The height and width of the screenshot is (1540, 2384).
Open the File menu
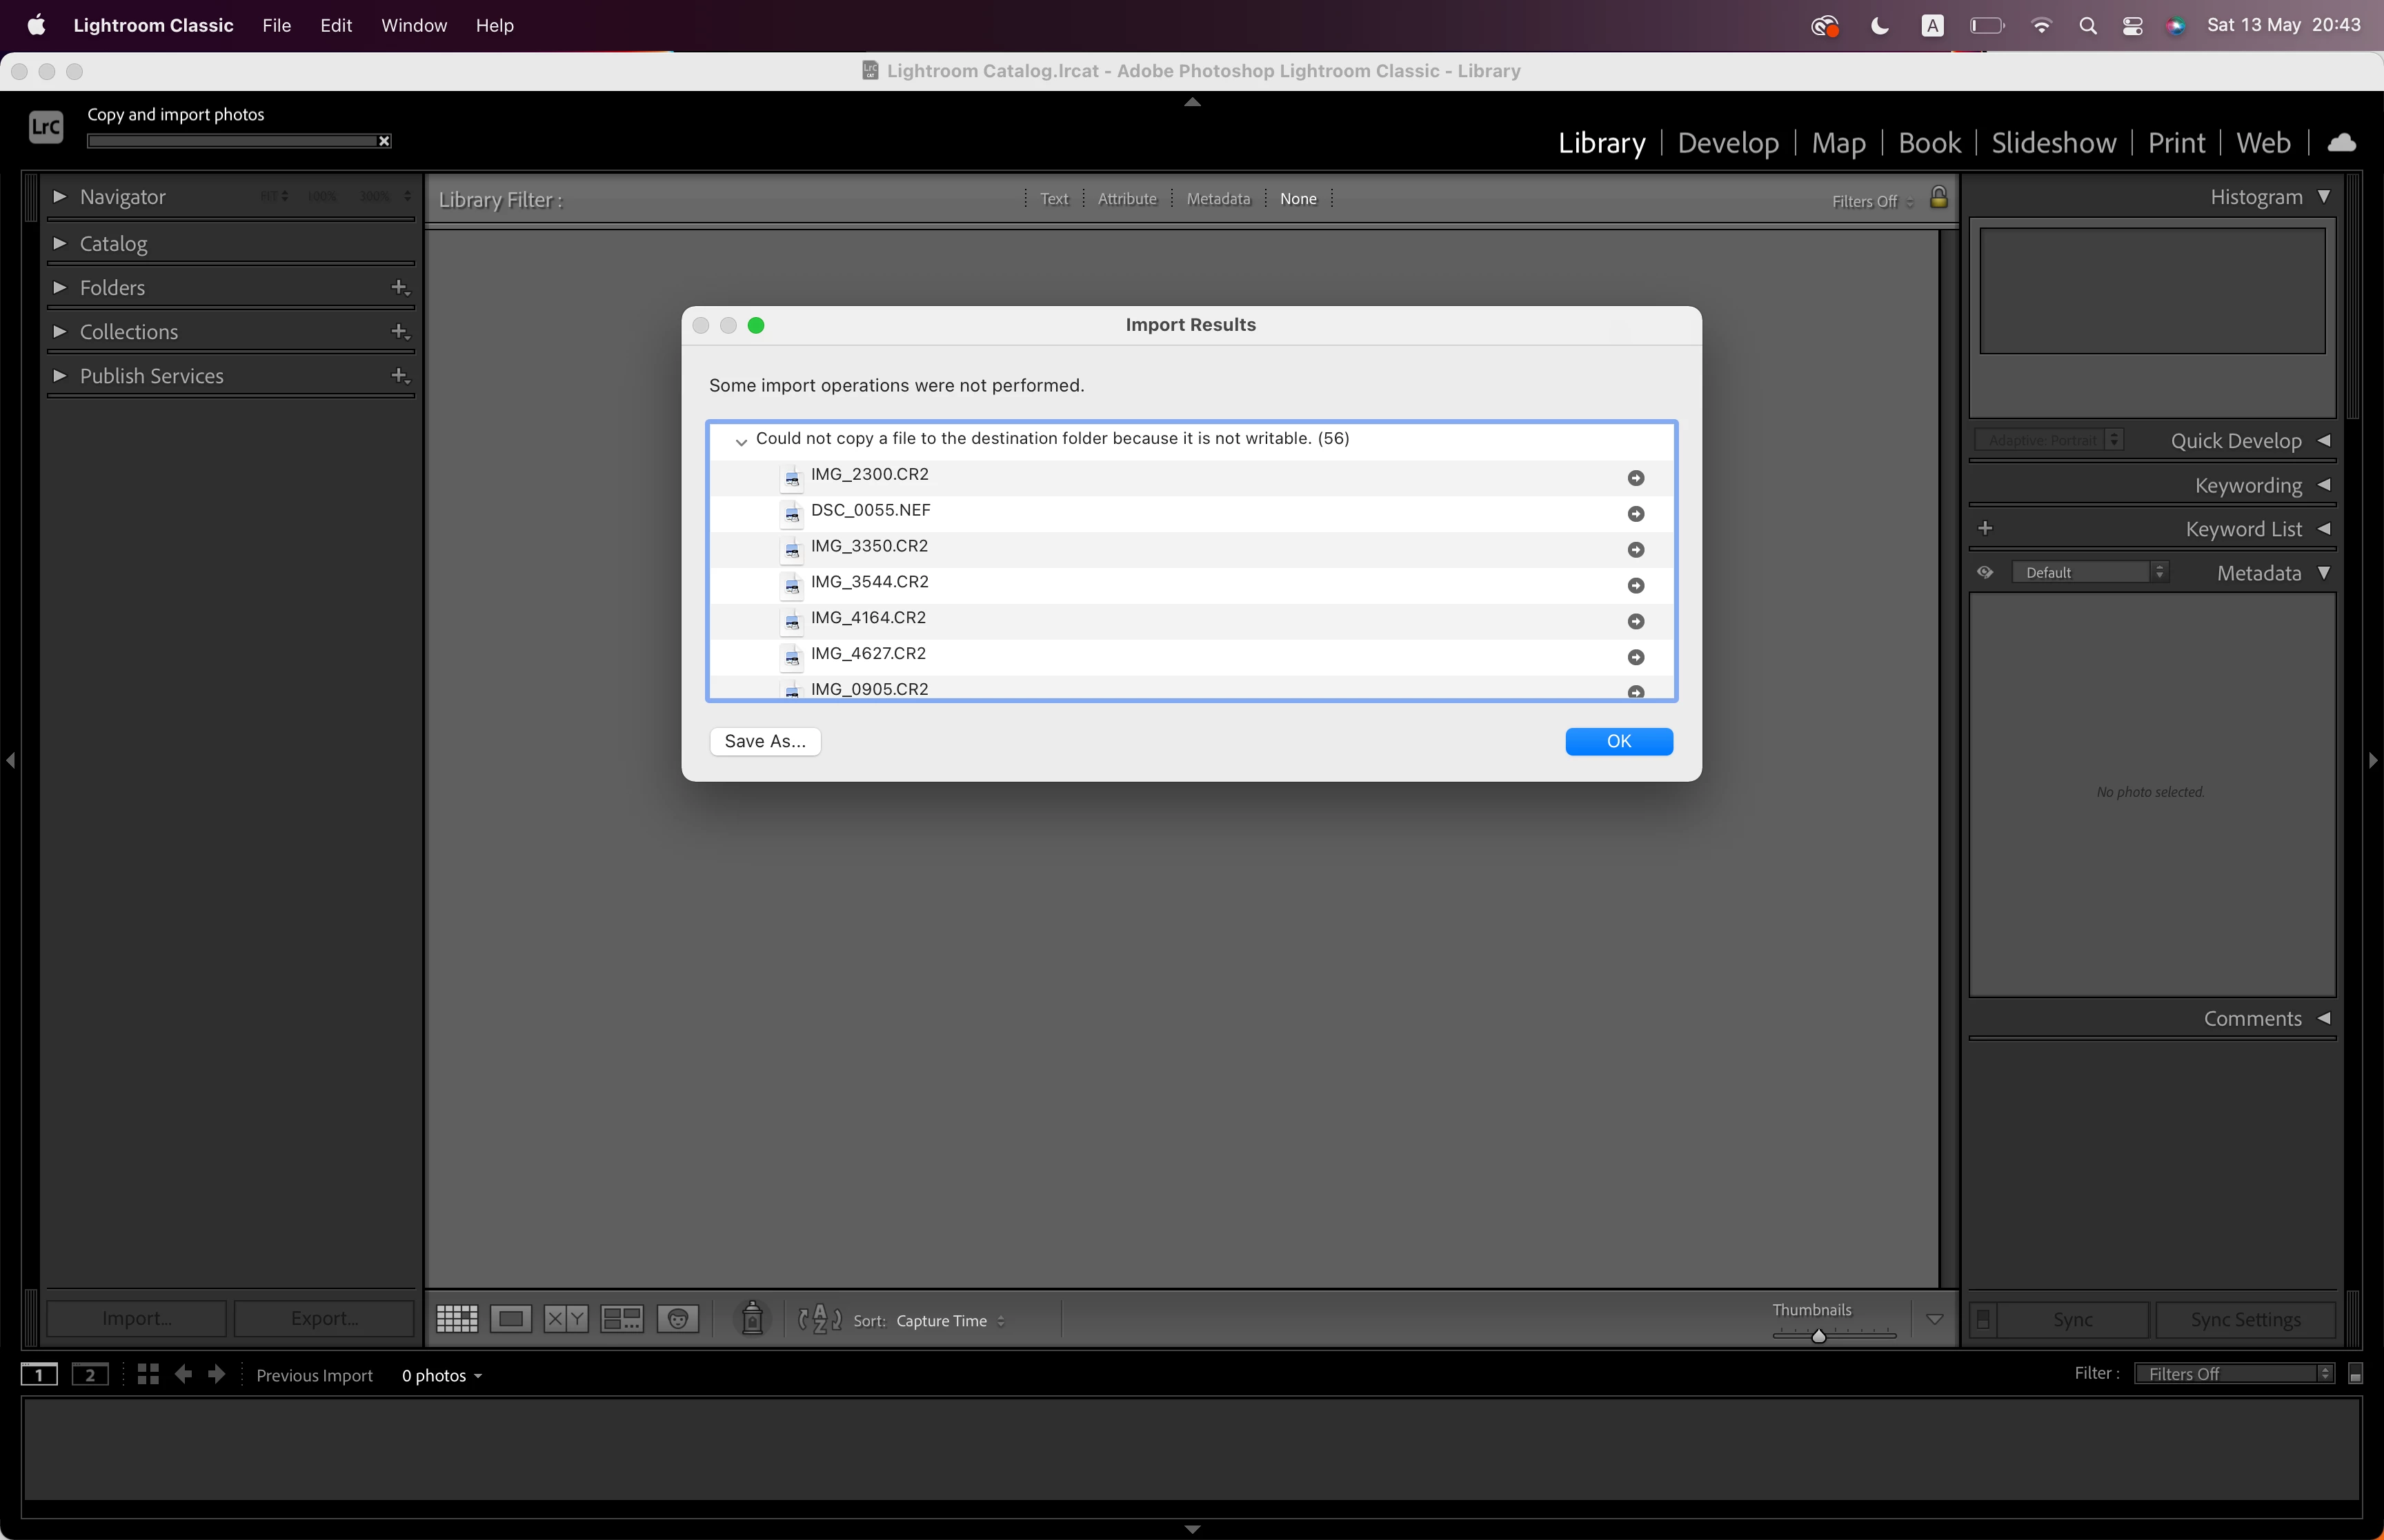pos(276,25)
